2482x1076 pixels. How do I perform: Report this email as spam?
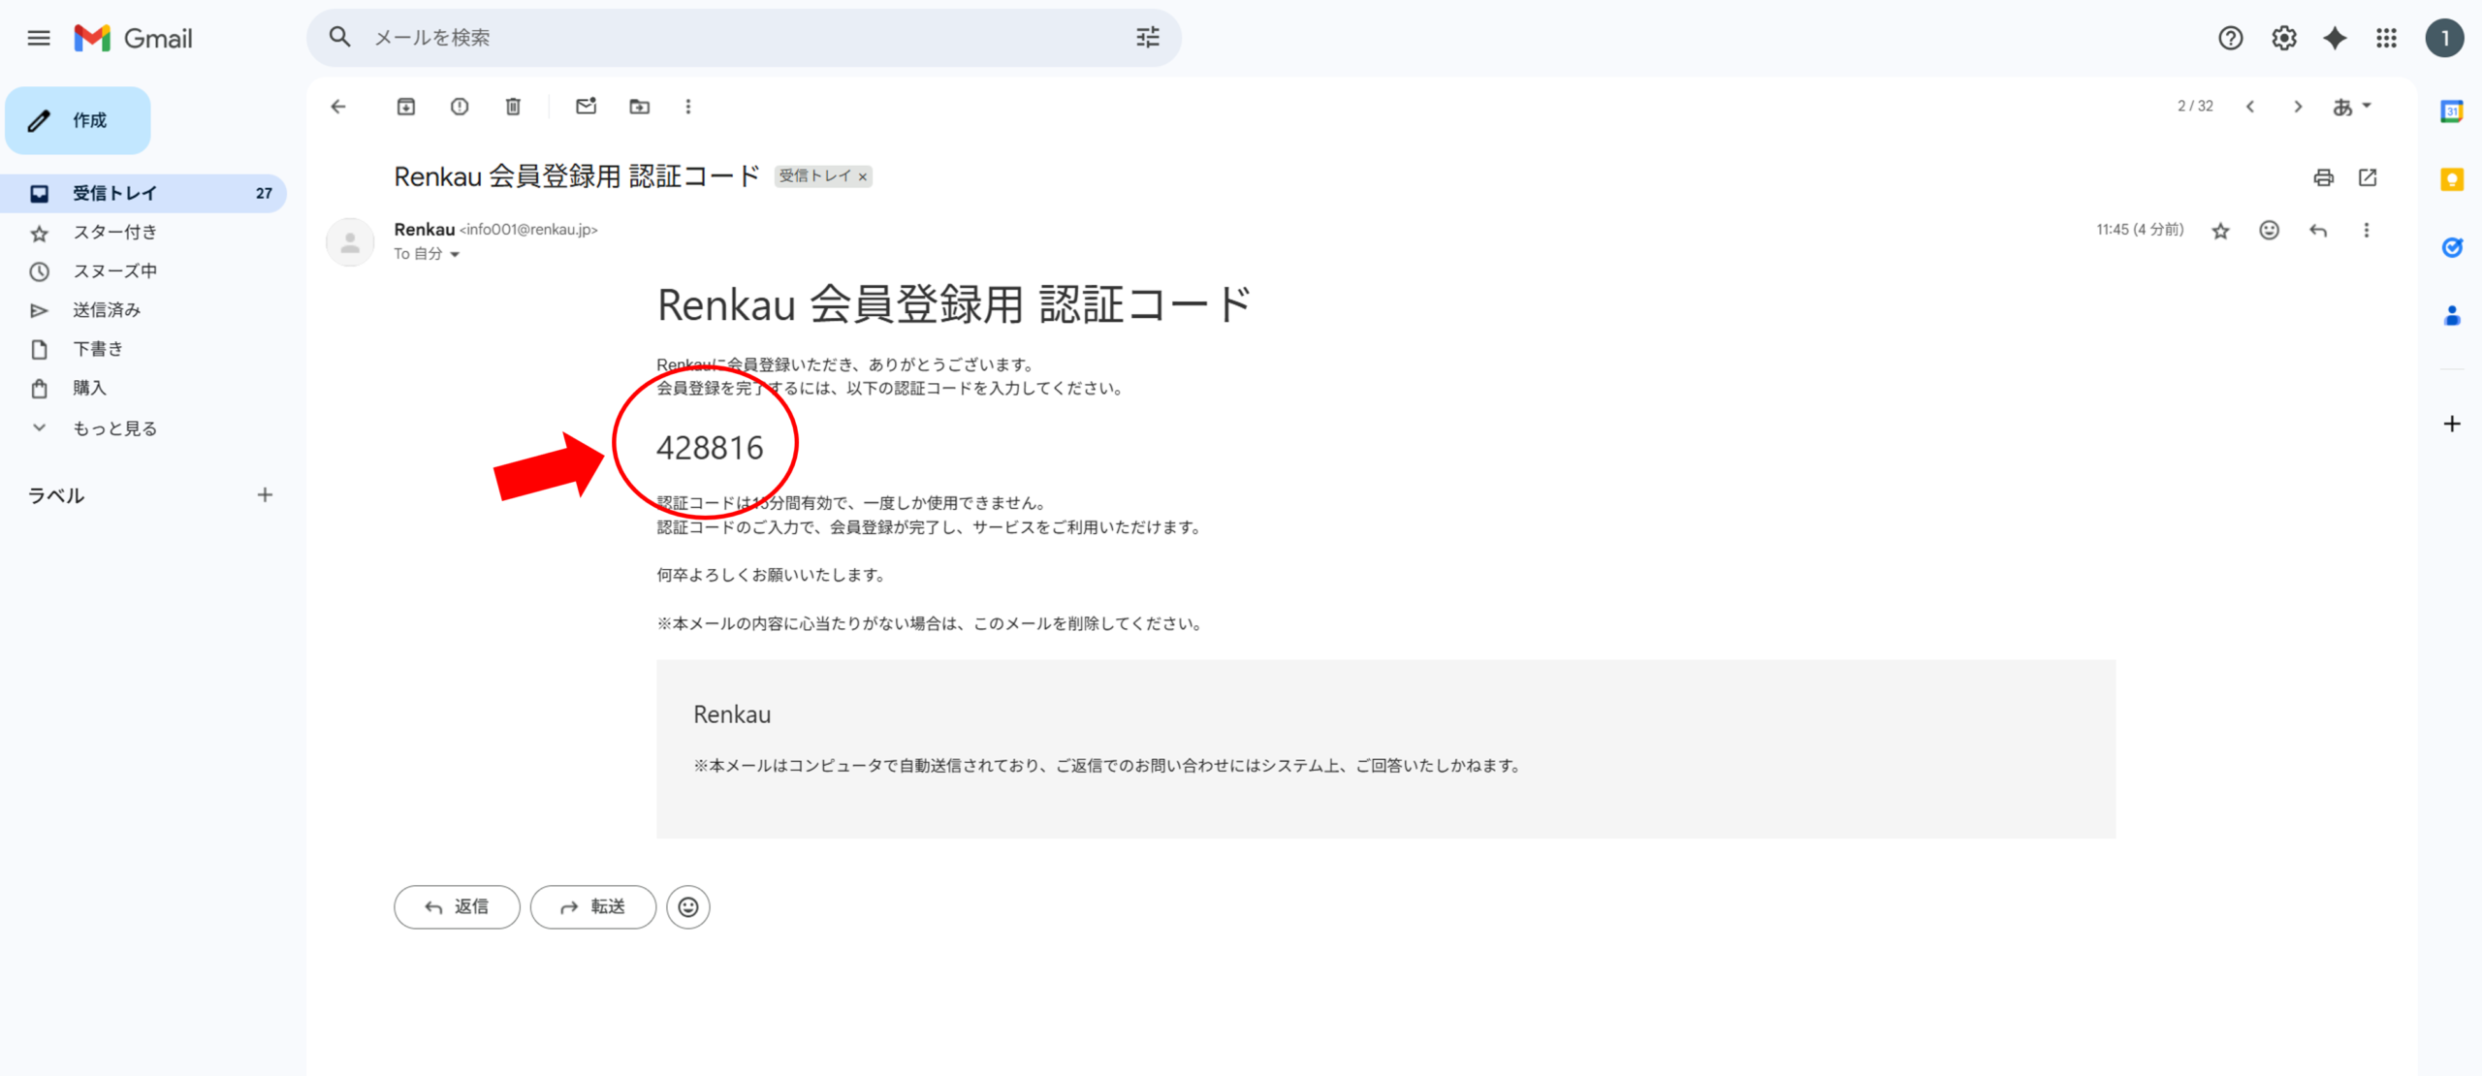pos(460,107)
